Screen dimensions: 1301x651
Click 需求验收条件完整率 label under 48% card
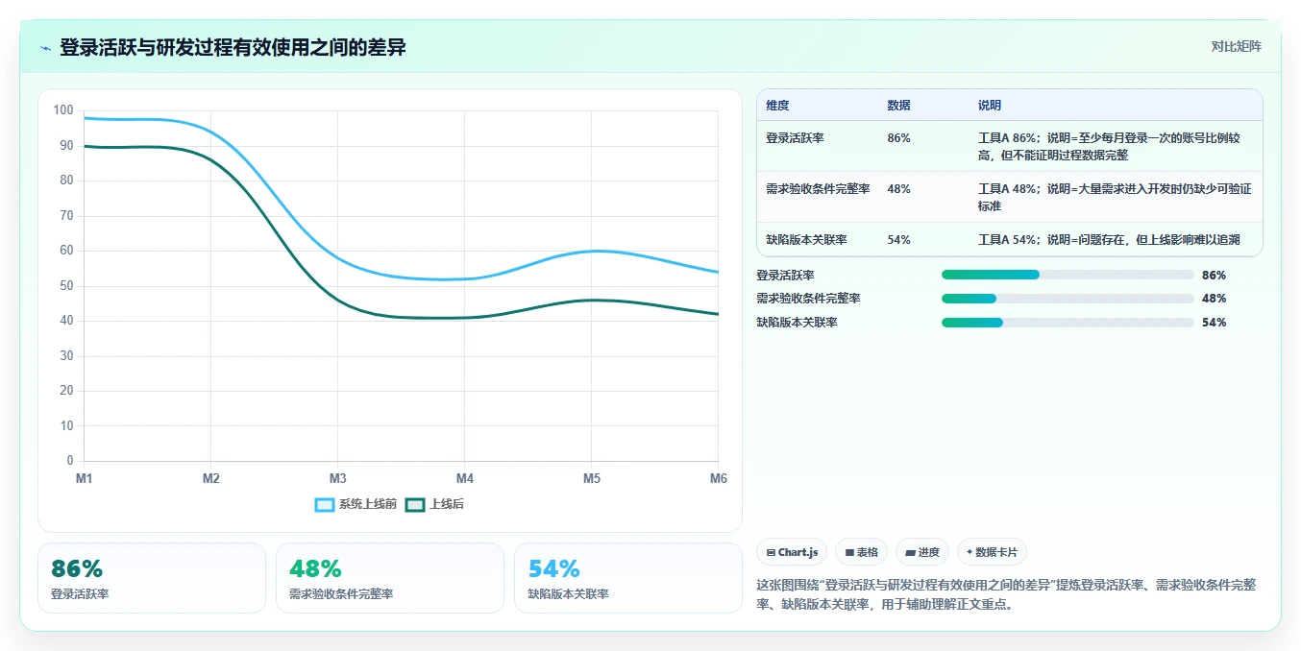pos(341,594)
